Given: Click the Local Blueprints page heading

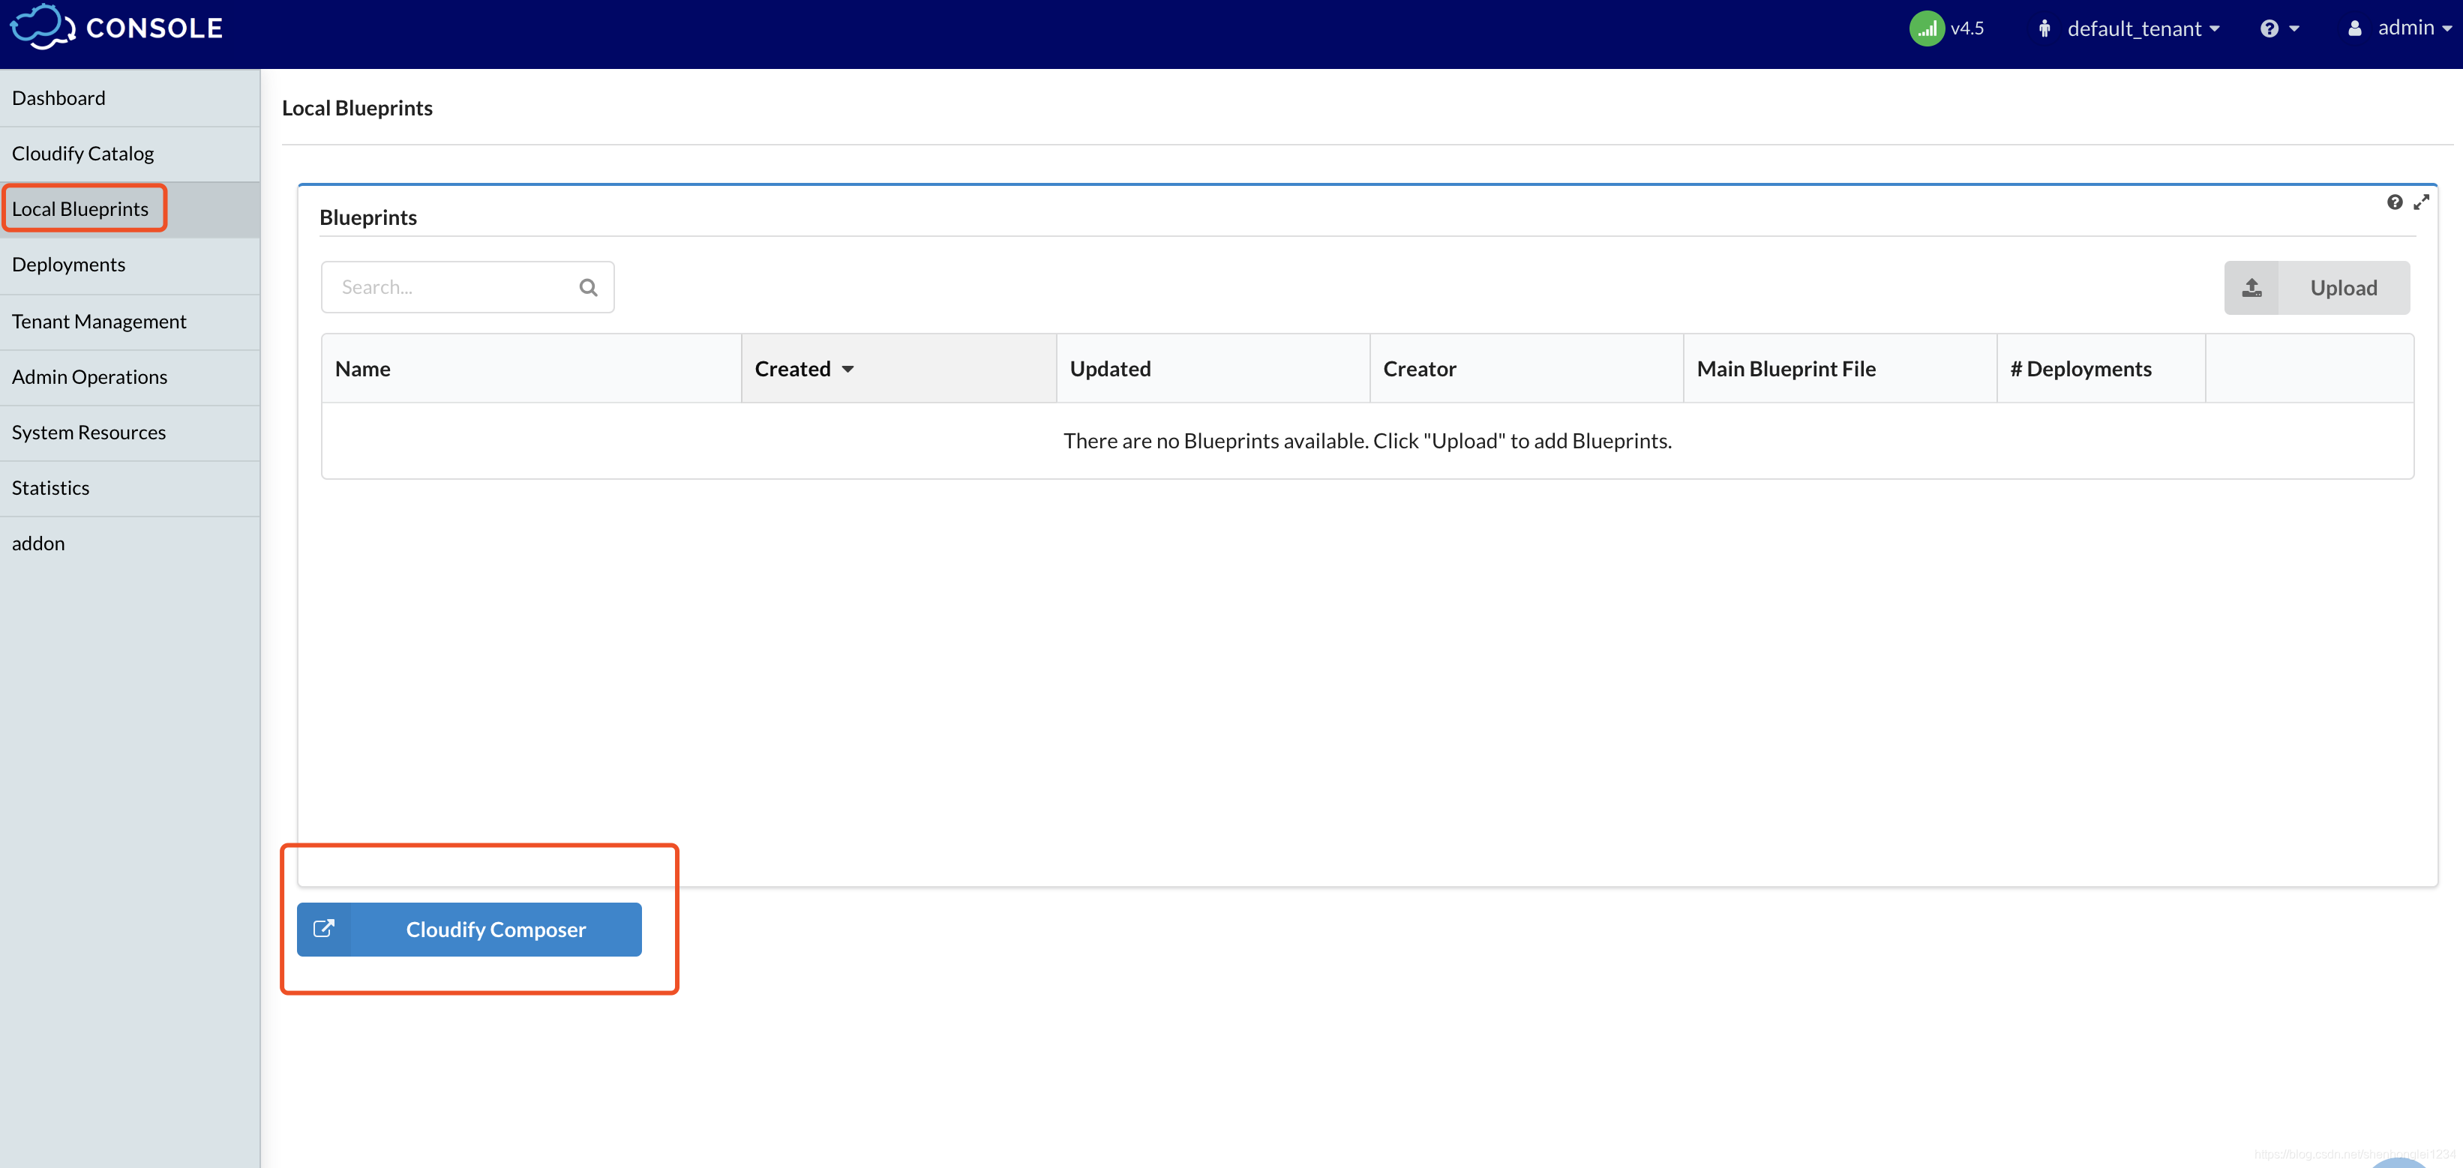Looking at the screenshot, I should (357, 108).
